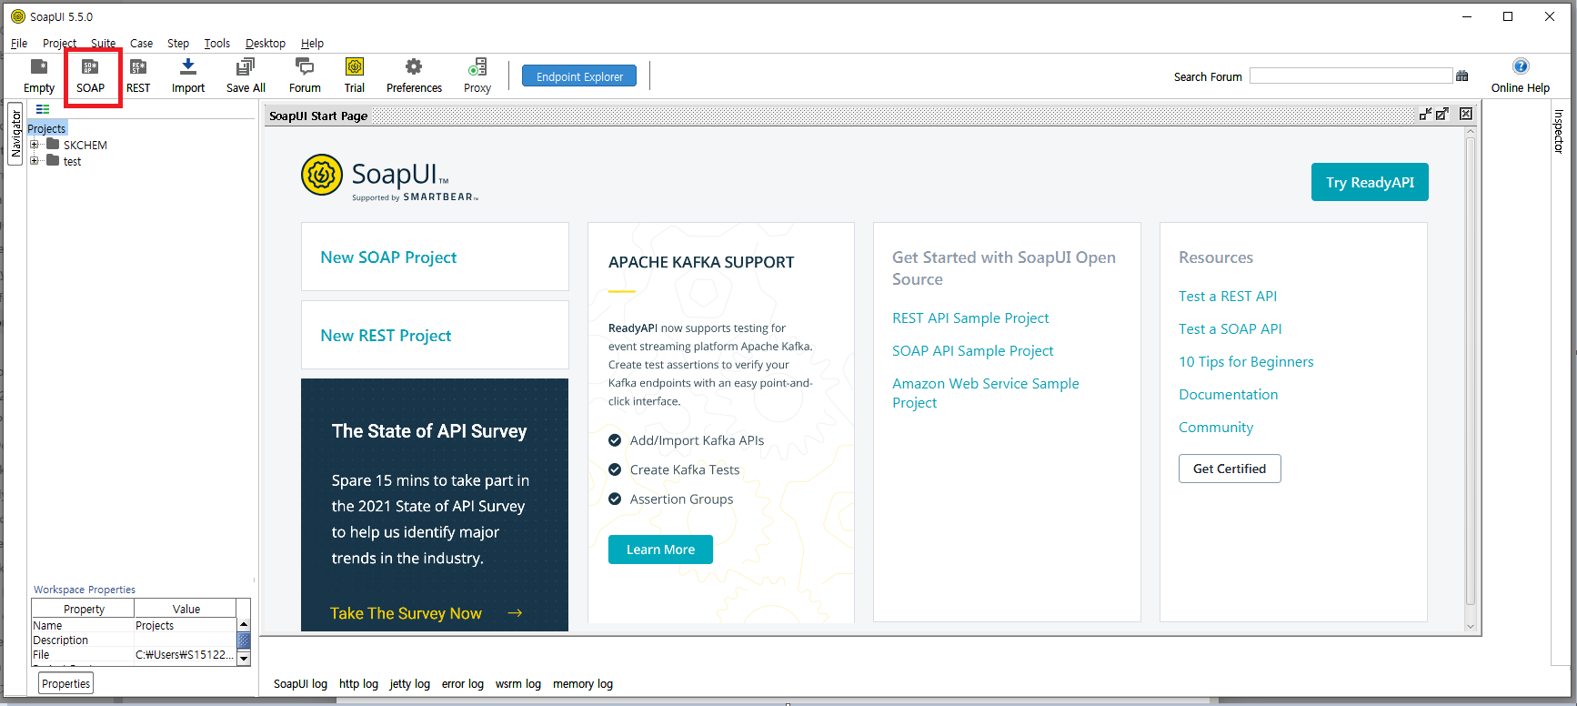Open Amazon Web Service Sample Project link

(x=986, y=393)
